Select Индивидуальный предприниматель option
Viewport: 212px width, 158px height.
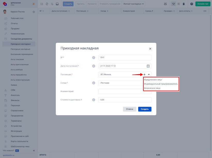161,84
